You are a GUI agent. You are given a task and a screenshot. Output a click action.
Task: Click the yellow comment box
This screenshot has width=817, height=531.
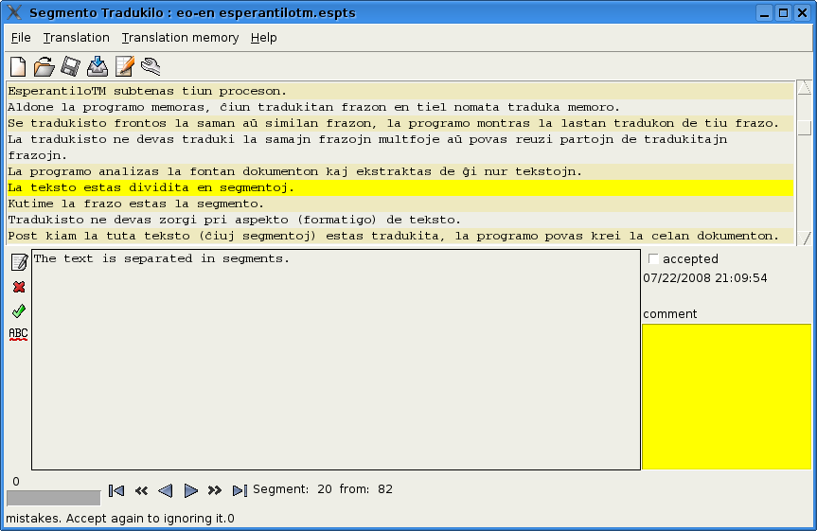tap(726, 397)
